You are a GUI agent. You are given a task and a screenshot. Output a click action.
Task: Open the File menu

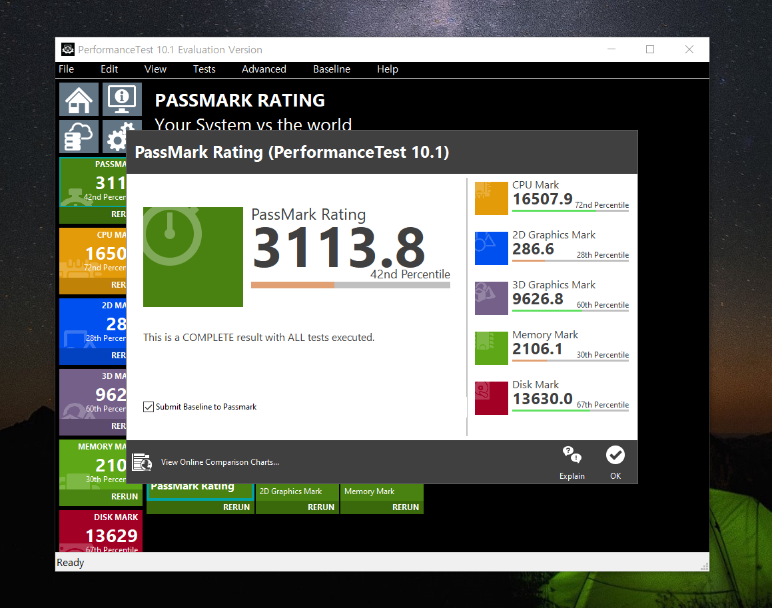tap(66, 69)
